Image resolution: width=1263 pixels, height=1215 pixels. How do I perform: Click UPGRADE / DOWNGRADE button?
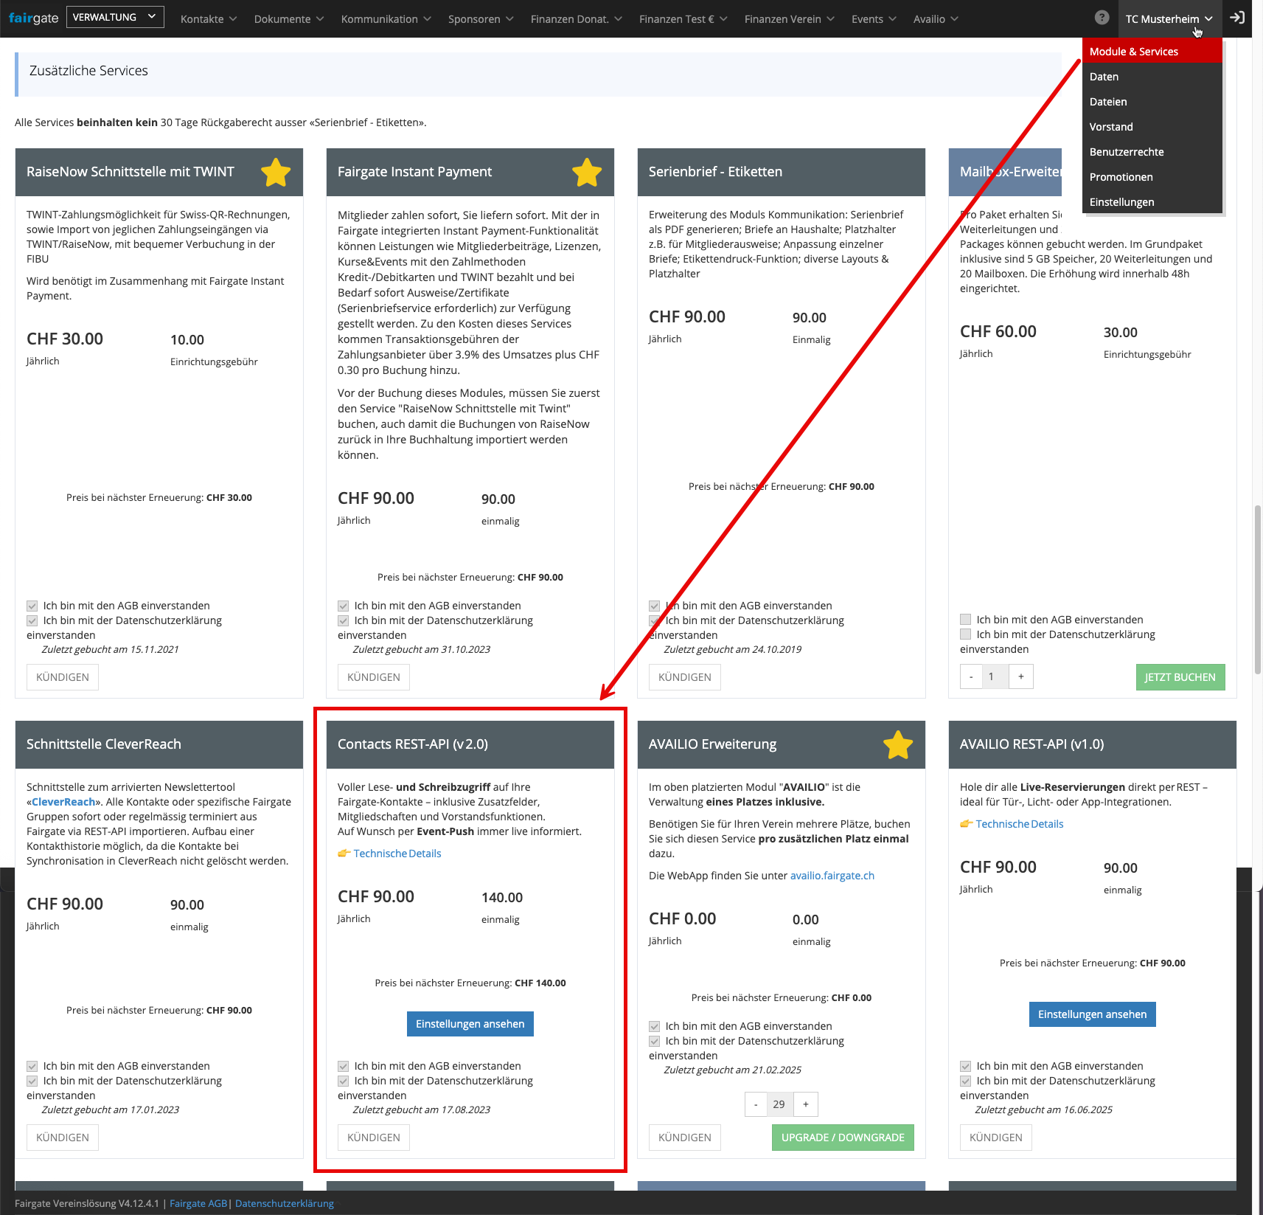coord(842,1138)
